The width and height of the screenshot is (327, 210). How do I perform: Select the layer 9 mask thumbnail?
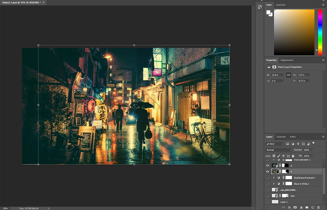click(285, 172)
